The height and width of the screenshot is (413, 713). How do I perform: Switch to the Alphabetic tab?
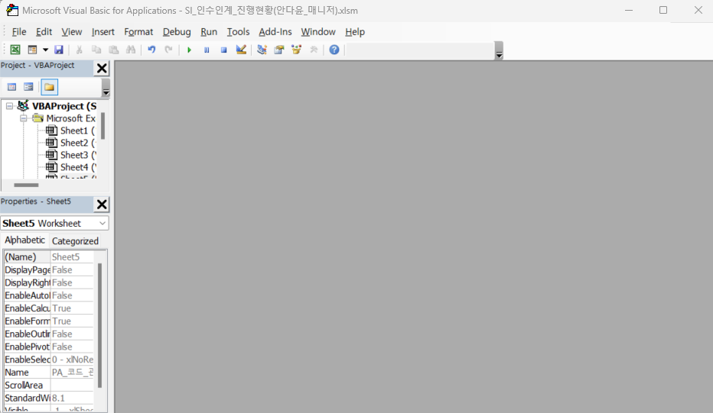click(24, 240)
